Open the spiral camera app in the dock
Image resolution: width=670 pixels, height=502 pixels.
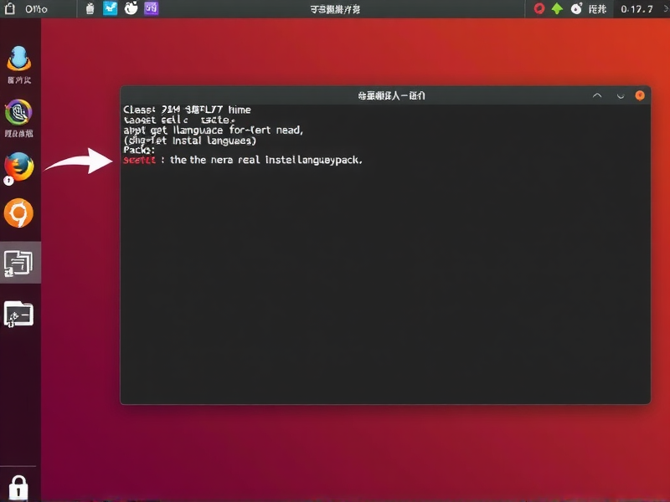18,113
